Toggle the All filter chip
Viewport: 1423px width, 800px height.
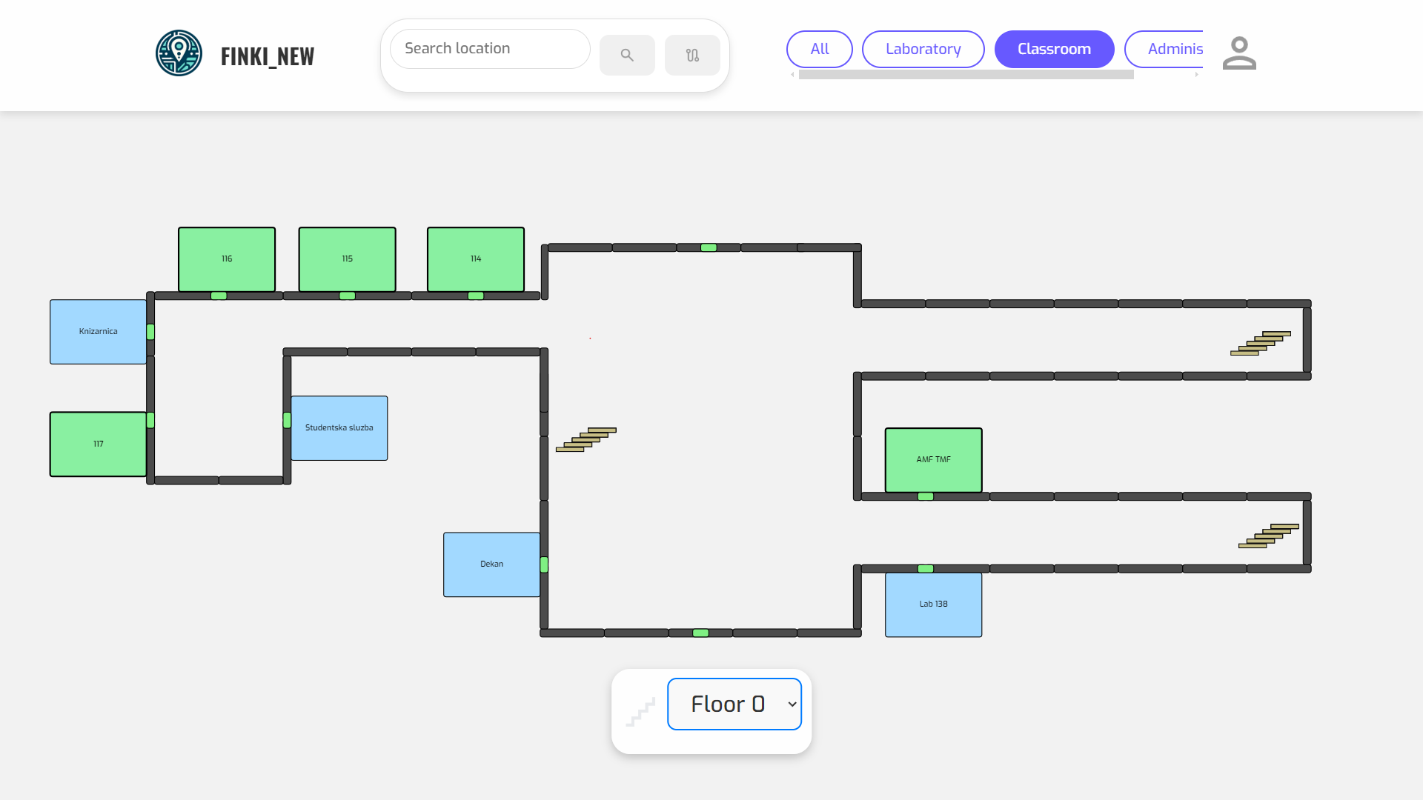click(x=819, y=49)
